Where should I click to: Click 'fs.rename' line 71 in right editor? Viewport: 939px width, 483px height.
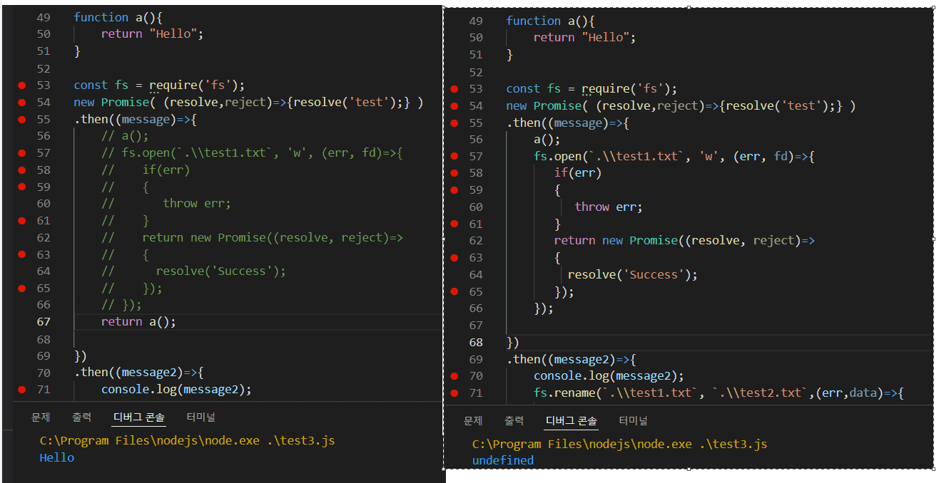(x=719, y=393)
